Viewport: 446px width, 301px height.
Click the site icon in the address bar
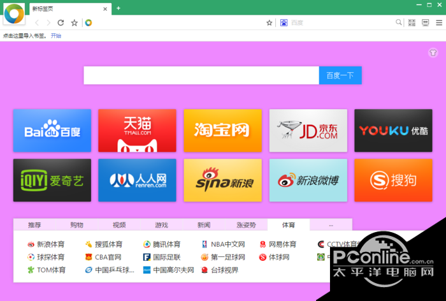click(x=89, y=23)
